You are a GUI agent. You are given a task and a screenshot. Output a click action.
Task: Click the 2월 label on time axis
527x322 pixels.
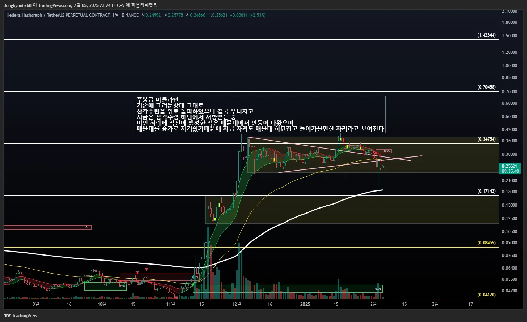pos(373,304)
